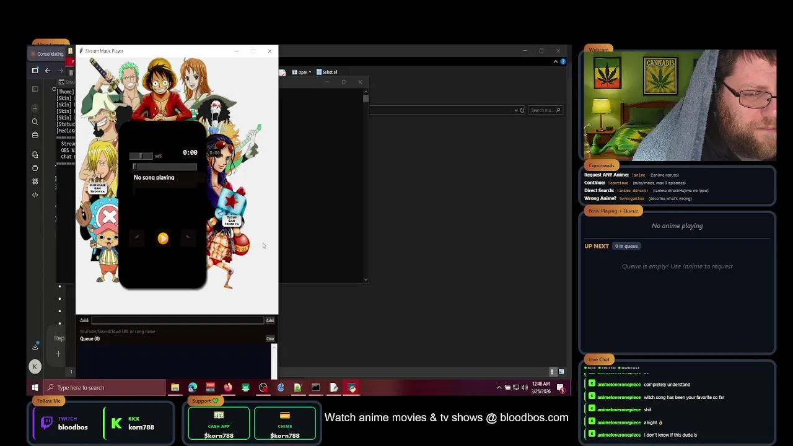
Task: Open Microsoft Edge from taskbar
Action: (x=193, y=388)
